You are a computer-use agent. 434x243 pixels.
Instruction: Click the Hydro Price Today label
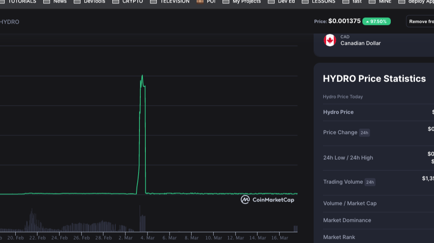coord(342,97)
